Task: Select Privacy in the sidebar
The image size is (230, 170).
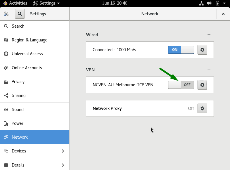Action: point(18,82)
